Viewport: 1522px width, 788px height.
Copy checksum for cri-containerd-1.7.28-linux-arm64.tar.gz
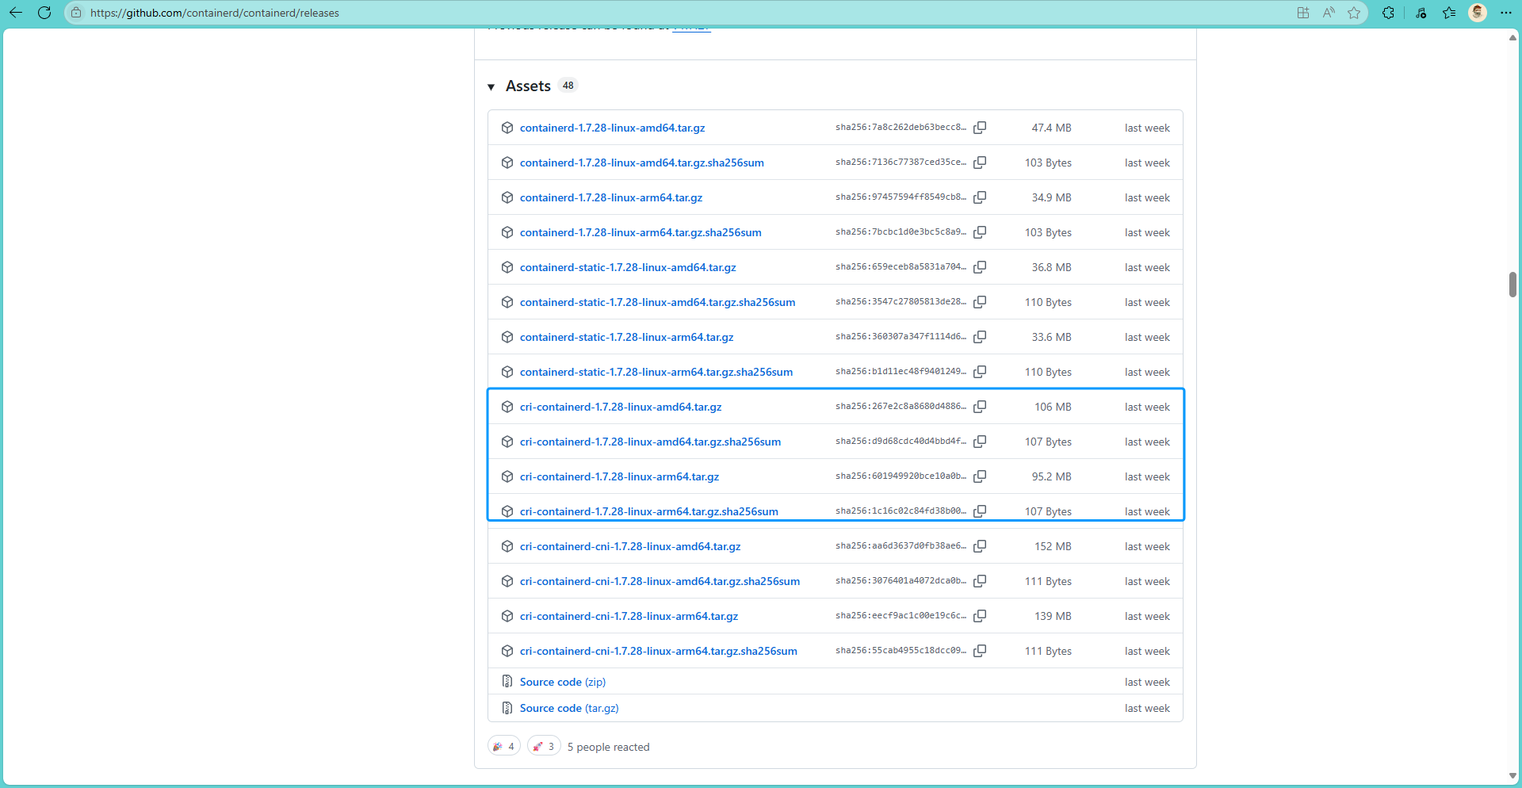tap(980, 476)
